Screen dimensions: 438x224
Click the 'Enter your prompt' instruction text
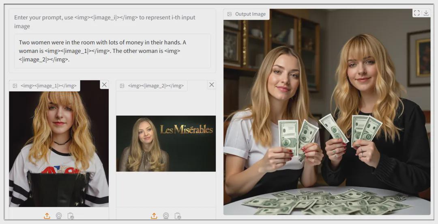tap(105, 22)
